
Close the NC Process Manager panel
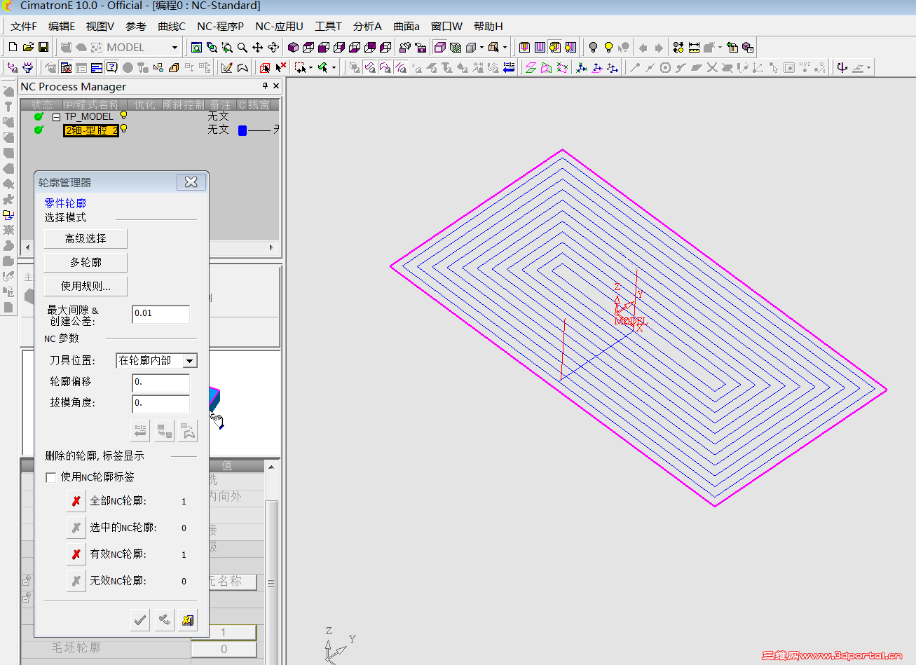pyautogui.click(x=276, y=86)
